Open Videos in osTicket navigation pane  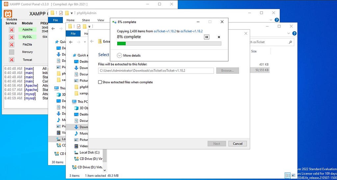81,146
